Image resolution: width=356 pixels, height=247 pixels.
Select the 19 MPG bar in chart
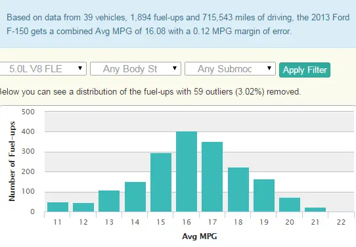(x=264, y=196)
